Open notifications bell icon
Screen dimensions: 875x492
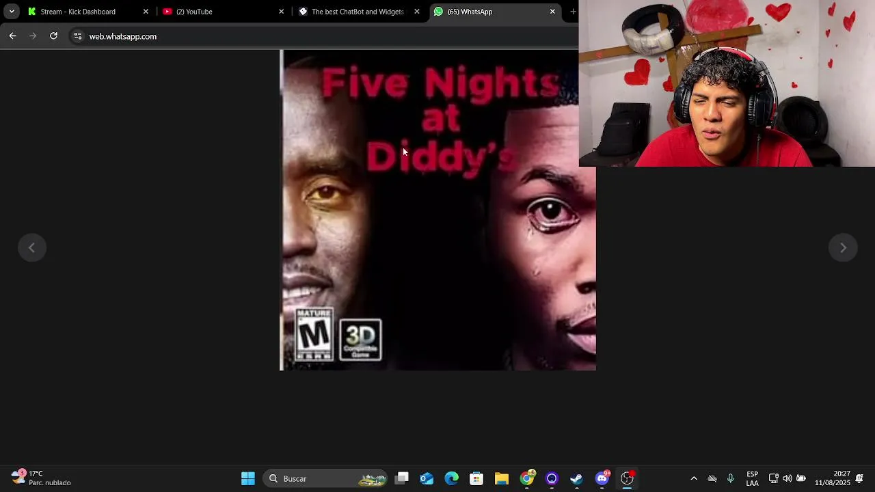(x=859, y=478)
